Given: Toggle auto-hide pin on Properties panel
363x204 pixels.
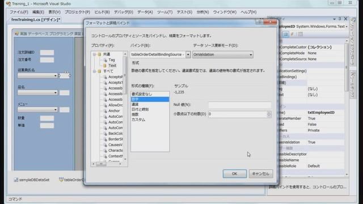Looking at the screenshot, I should point(340,19).
